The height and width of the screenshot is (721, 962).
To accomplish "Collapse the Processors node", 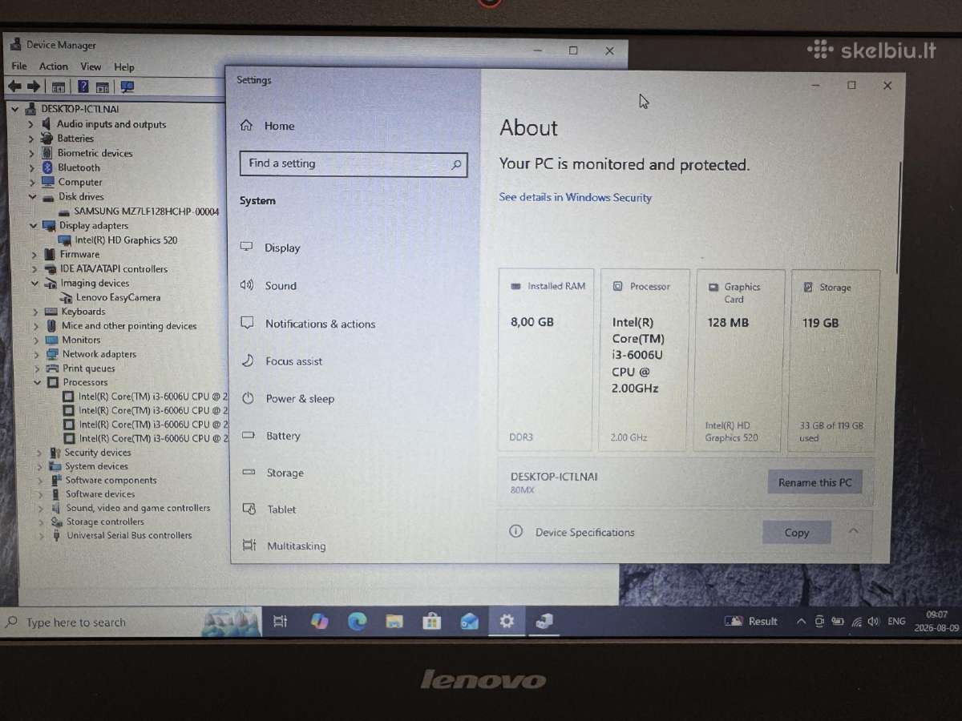I will pos(37,382).
